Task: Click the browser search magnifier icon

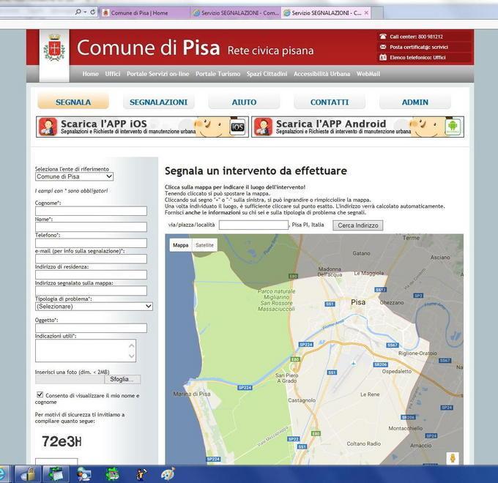Action: pyautogui.click(x=78, y=12)
